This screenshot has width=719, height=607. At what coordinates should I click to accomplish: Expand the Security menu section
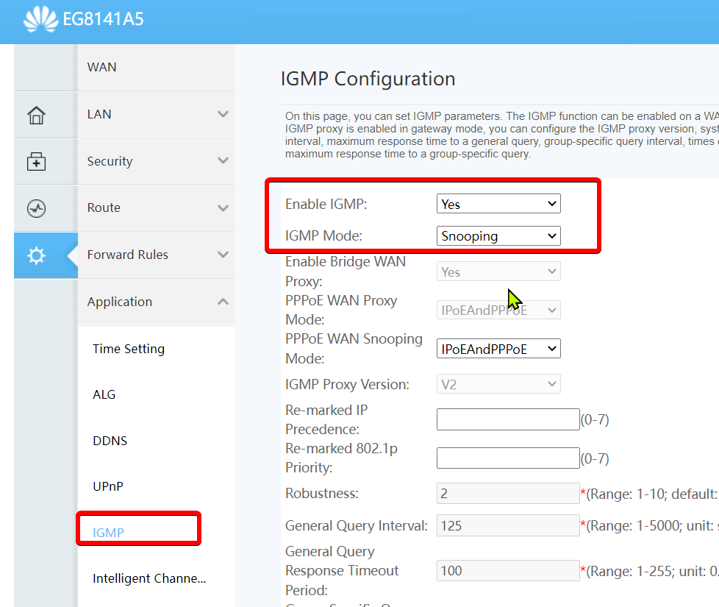[156, 161]
